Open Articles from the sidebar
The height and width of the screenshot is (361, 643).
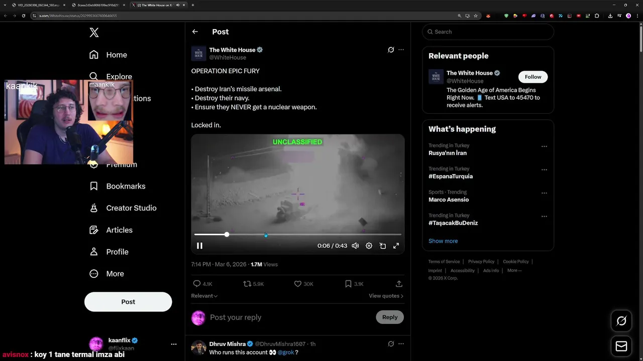coord(111,230)
